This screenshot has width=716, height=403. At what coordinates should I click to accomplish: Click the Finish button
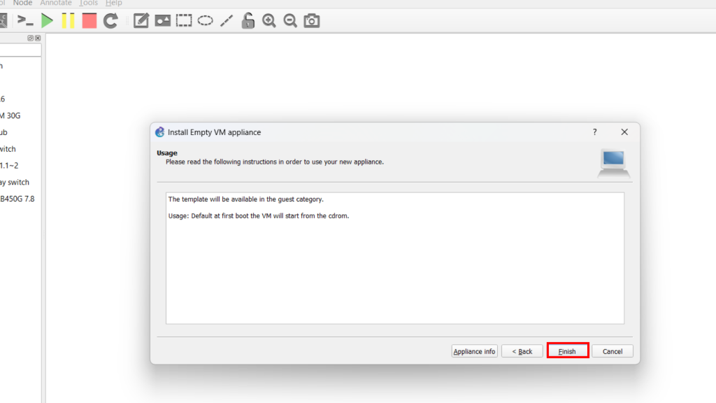[567, 351]
